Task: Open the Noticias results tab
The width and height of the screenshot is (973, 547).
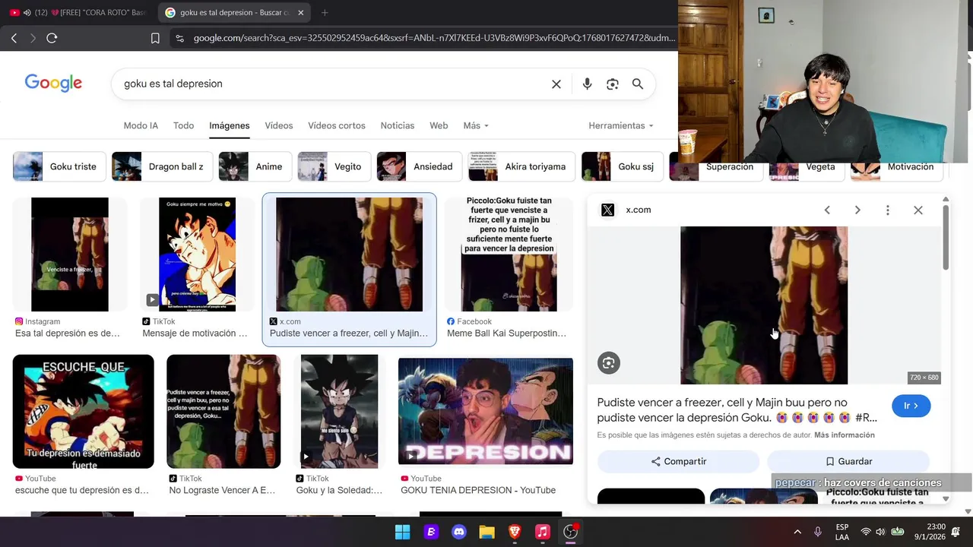Action: click(398, 125)
